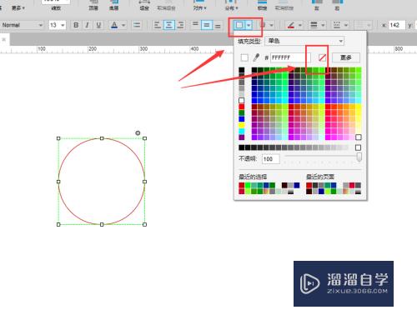
Task: Align text to the left
Action: tap(158, 25)
